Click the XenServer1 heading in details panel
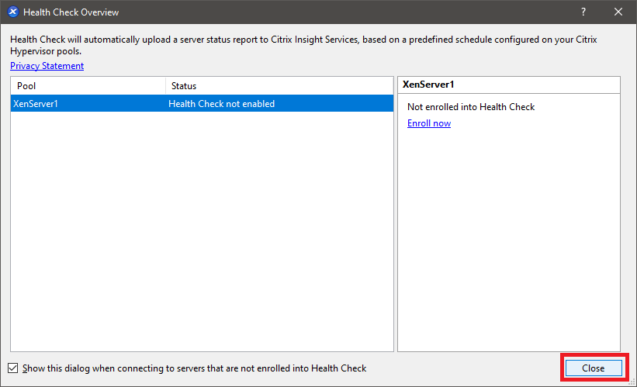This screenshot has width=637, height=387. coord(428,85)
